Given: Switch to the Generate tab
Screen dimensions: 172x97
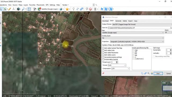Looking at the screenshot, I should coord(118,21).
